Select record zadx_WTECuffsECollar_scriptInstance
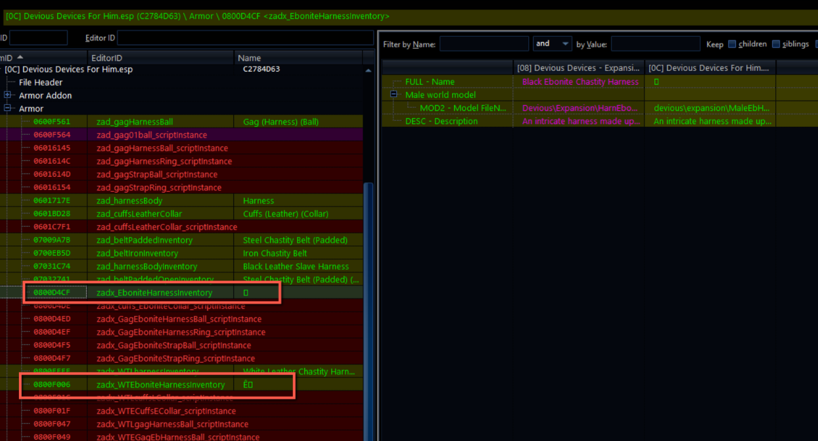 point(181,411)
